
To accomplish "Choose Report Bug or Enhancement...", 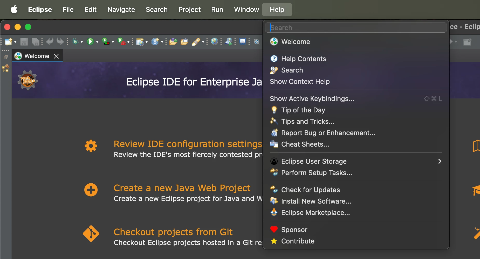I will (x=356, y=133).
